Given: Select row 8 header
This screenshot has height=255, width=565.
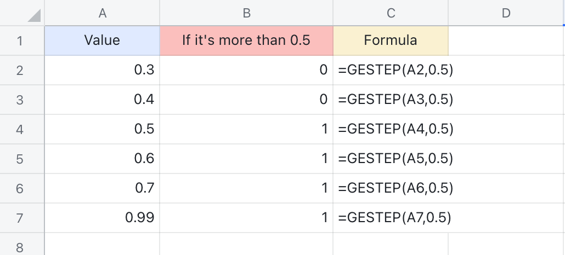Looking at the screenshot, I should (20, 246).
